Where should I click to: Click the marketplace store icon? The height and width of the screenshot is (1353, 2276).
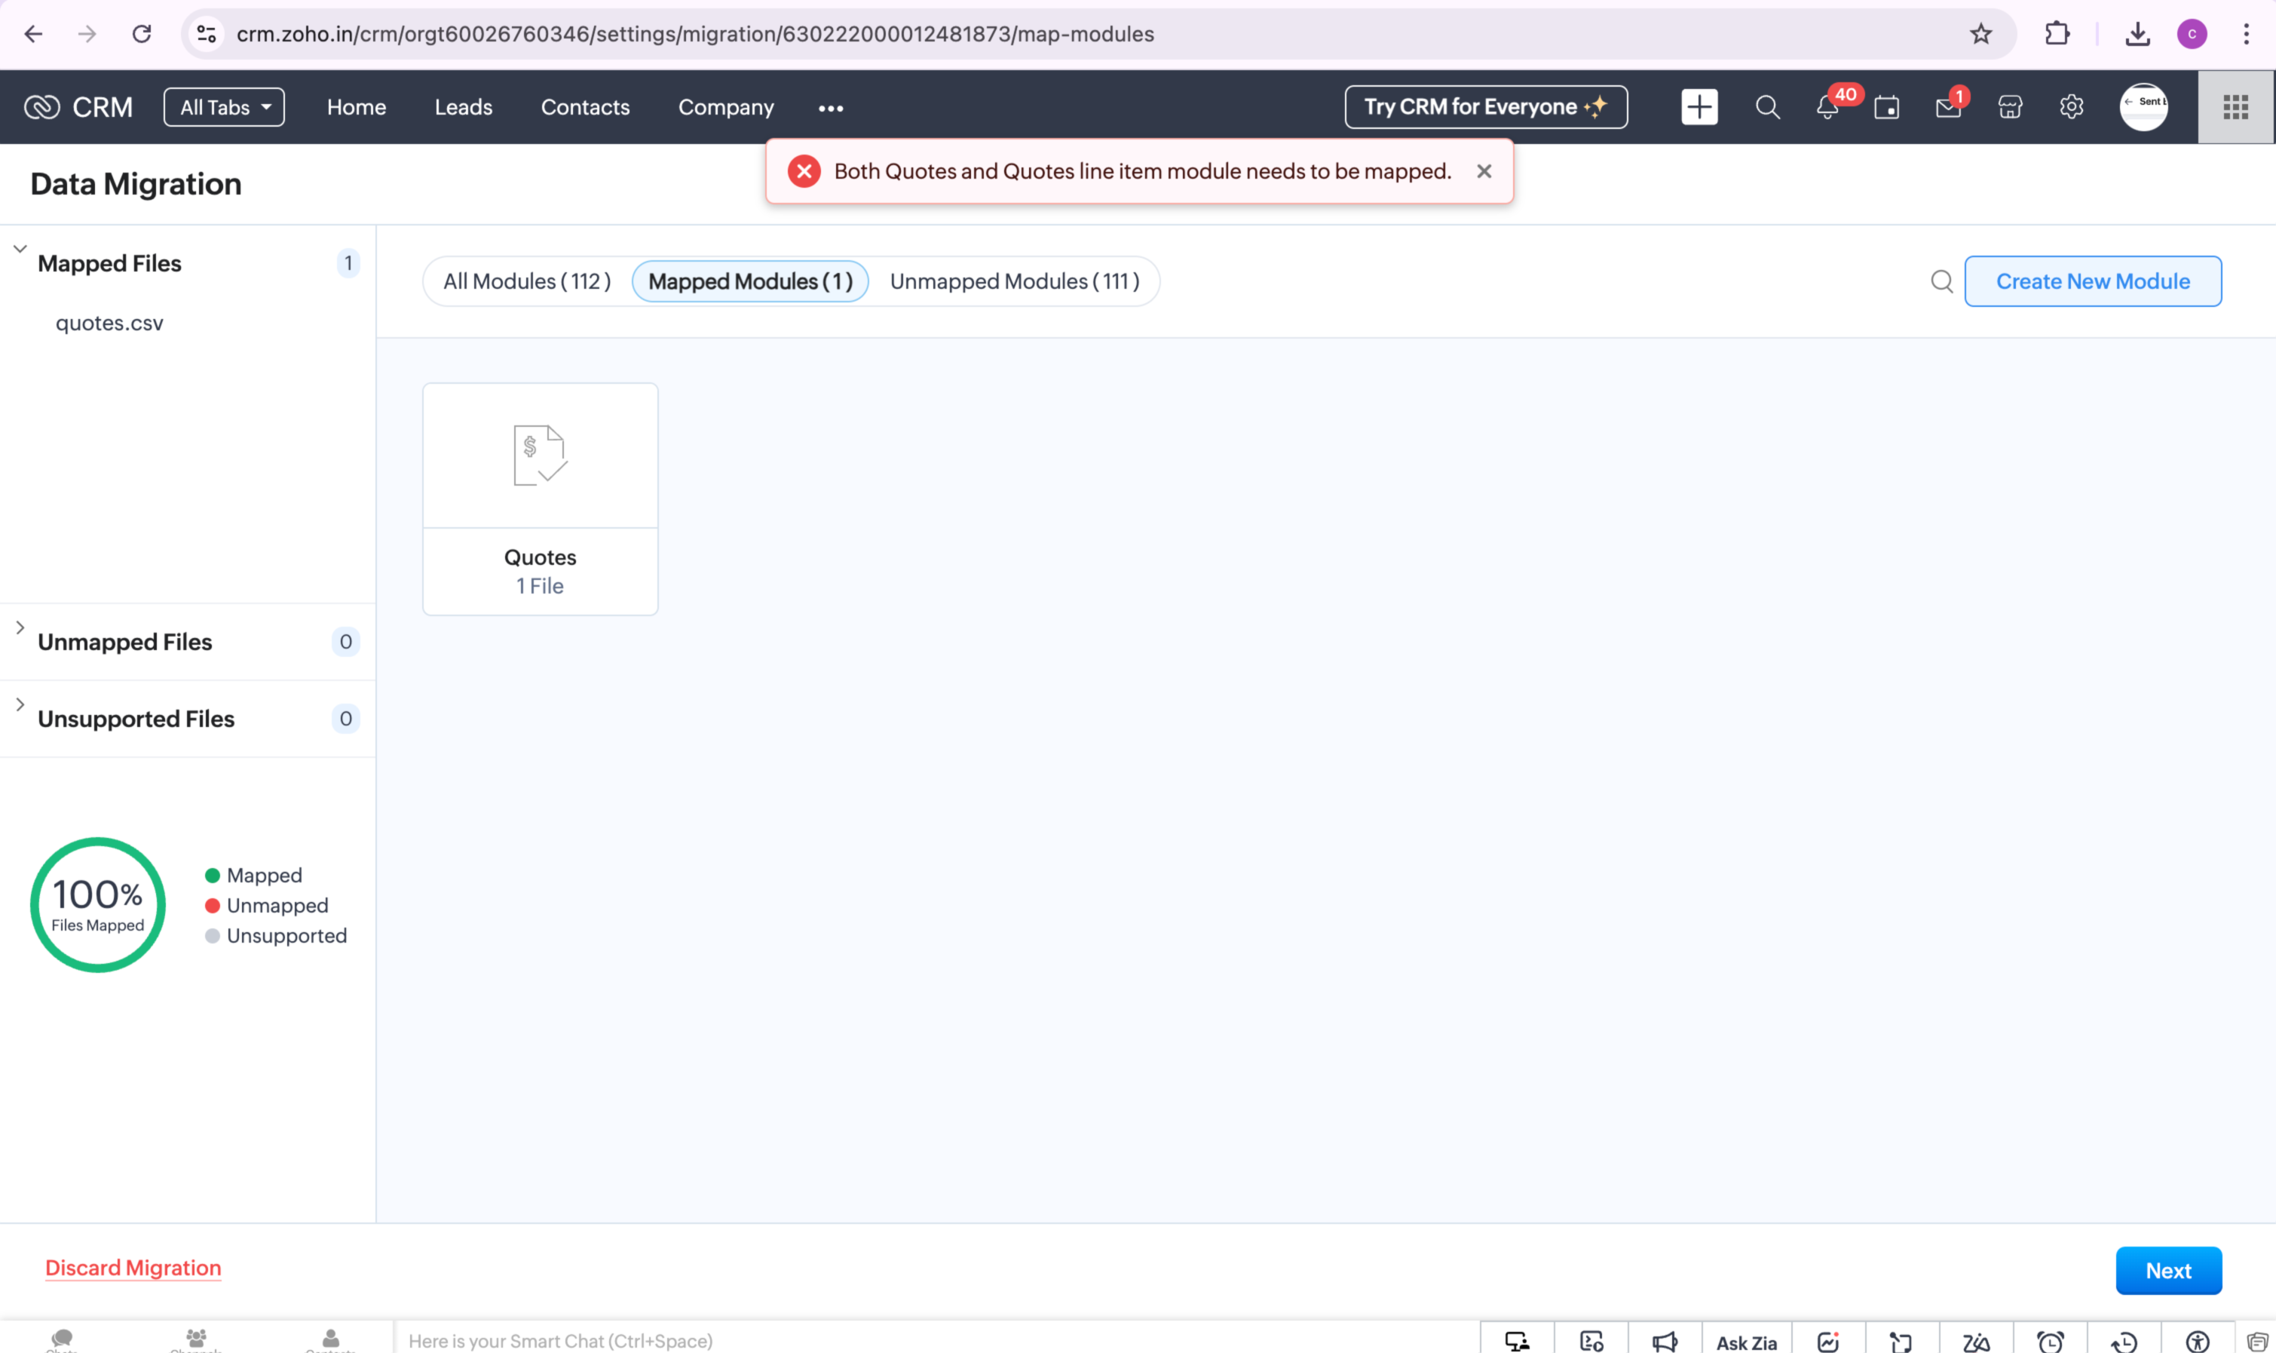[2010, 108]
